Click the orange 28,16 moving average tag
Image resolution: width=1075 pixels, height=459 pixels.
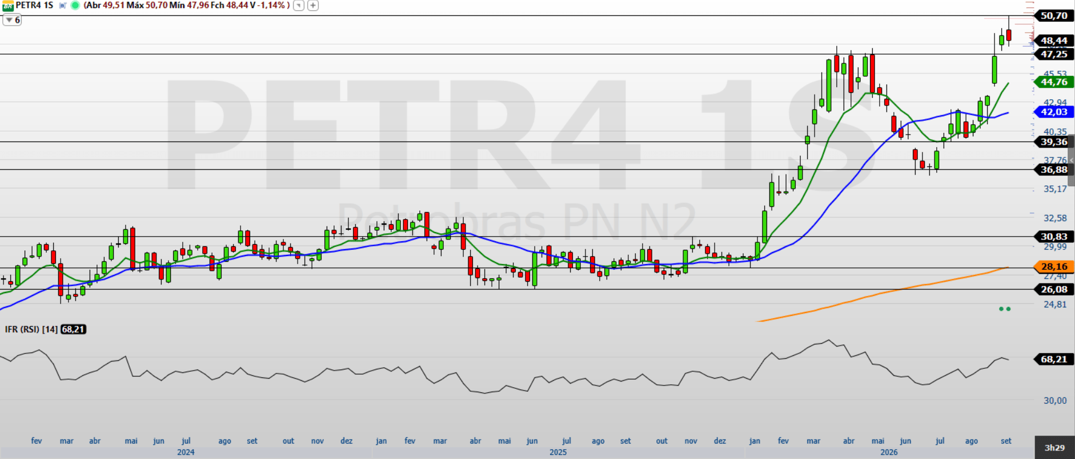click(1054, 266)
